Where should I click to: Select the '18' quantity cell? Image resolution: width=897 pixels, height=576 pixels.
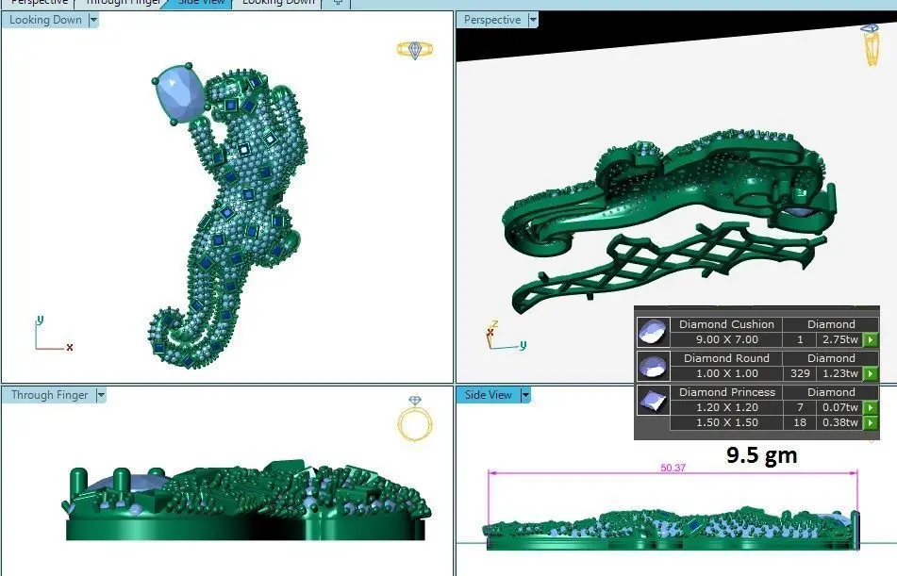click(x=800, y=422)
